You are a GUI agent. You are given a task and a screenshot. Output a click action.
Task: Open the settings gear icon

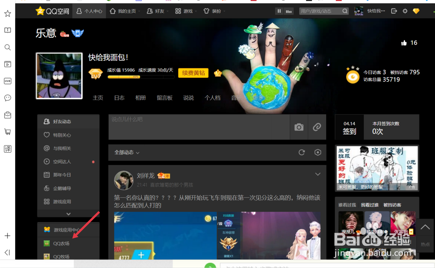[405, 11]
